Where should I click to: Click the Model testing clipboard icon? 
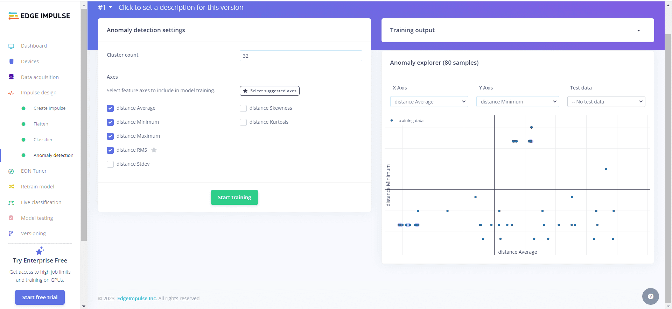coord(11,218)
